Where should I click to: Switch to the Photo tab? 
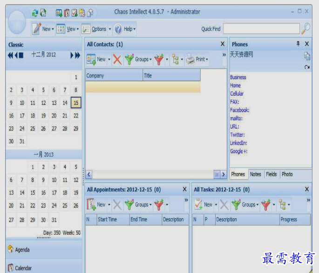(287, 175)
